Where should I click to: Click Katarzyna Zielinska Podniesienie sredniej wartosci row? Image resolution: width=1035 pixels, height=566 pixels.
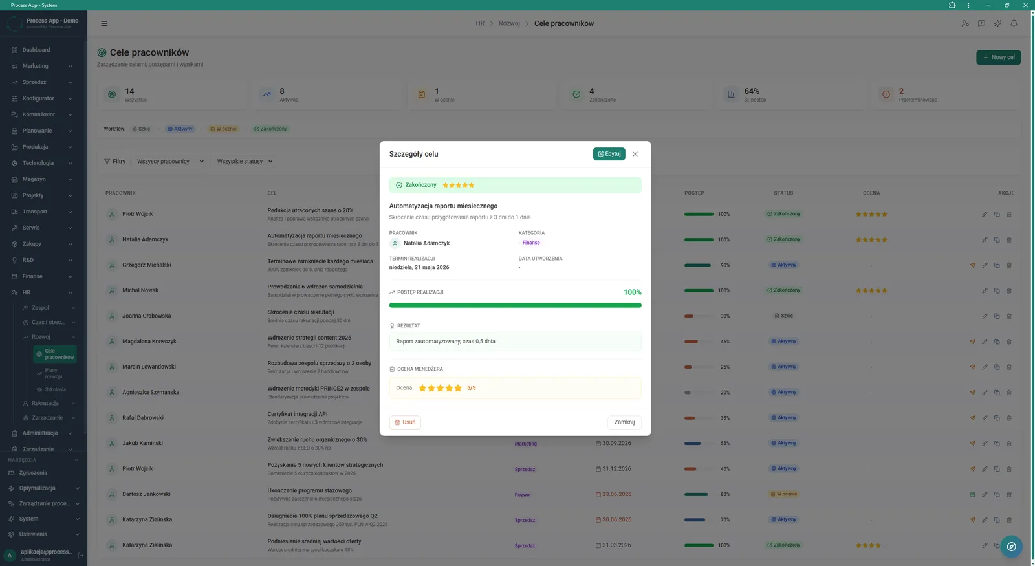click(560, 545)
